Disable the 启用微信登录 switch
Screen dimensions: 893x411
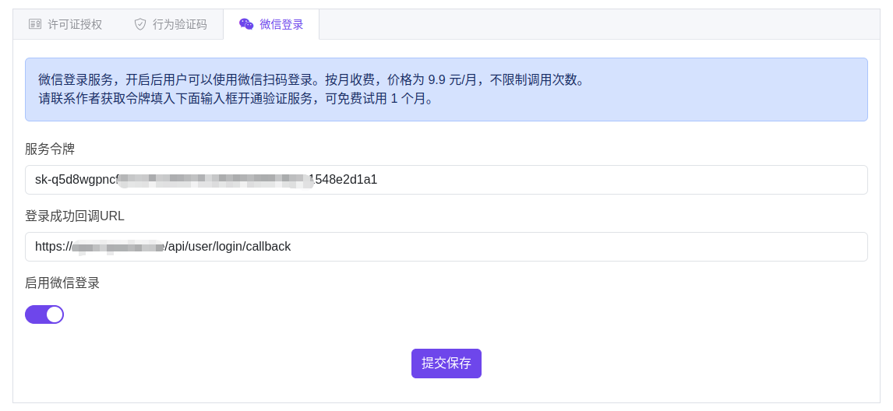pyautogui.click(x=44, y=314)
